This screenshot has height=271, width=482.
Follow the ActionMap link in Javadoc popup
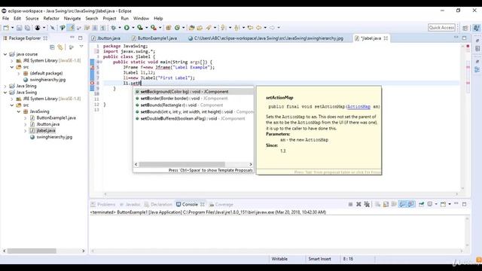coord(358,107)
